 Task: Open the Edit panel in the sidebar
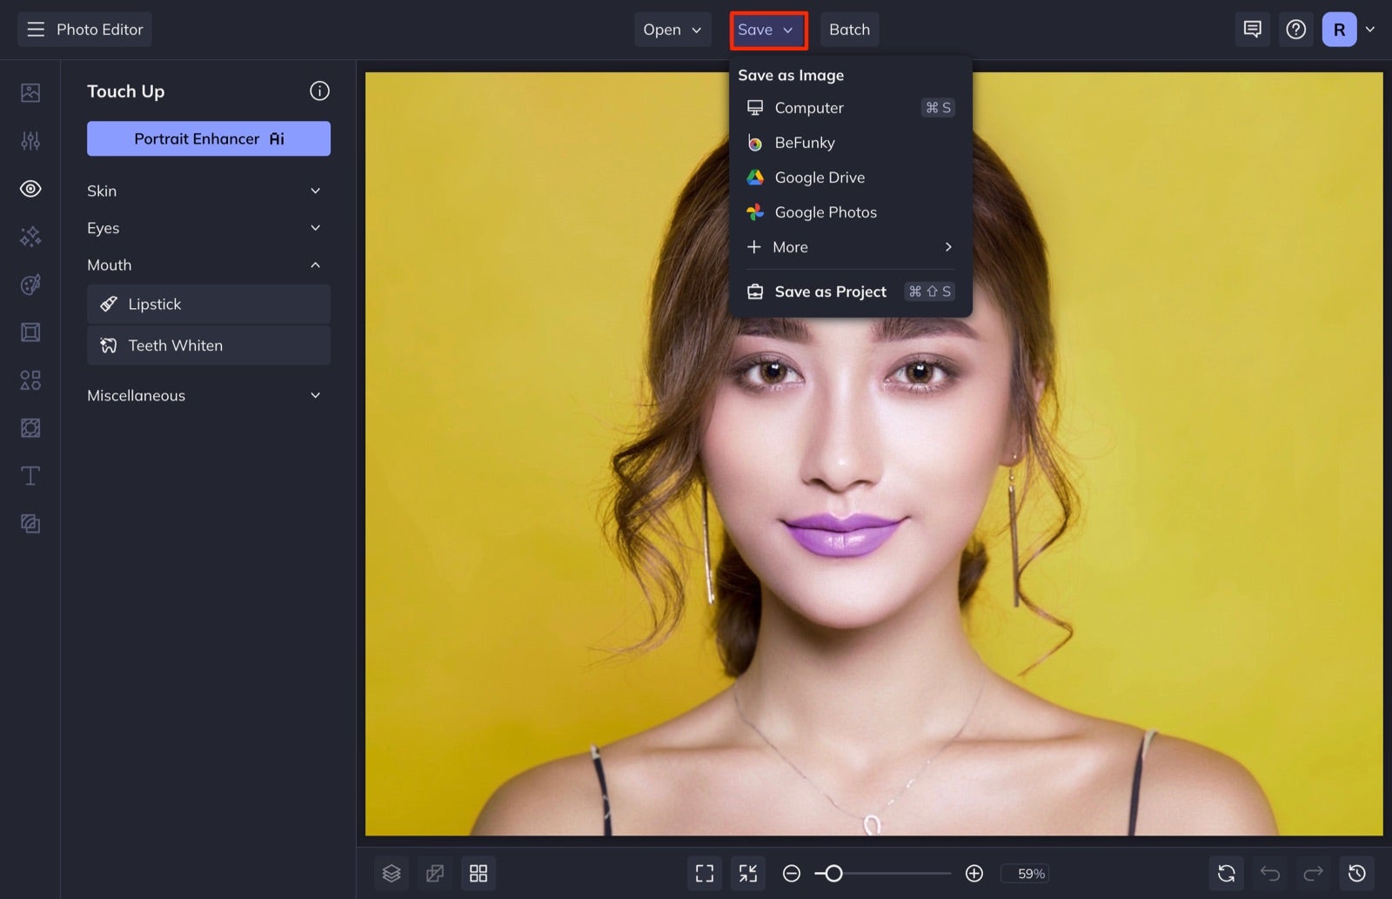coord(30,91)
